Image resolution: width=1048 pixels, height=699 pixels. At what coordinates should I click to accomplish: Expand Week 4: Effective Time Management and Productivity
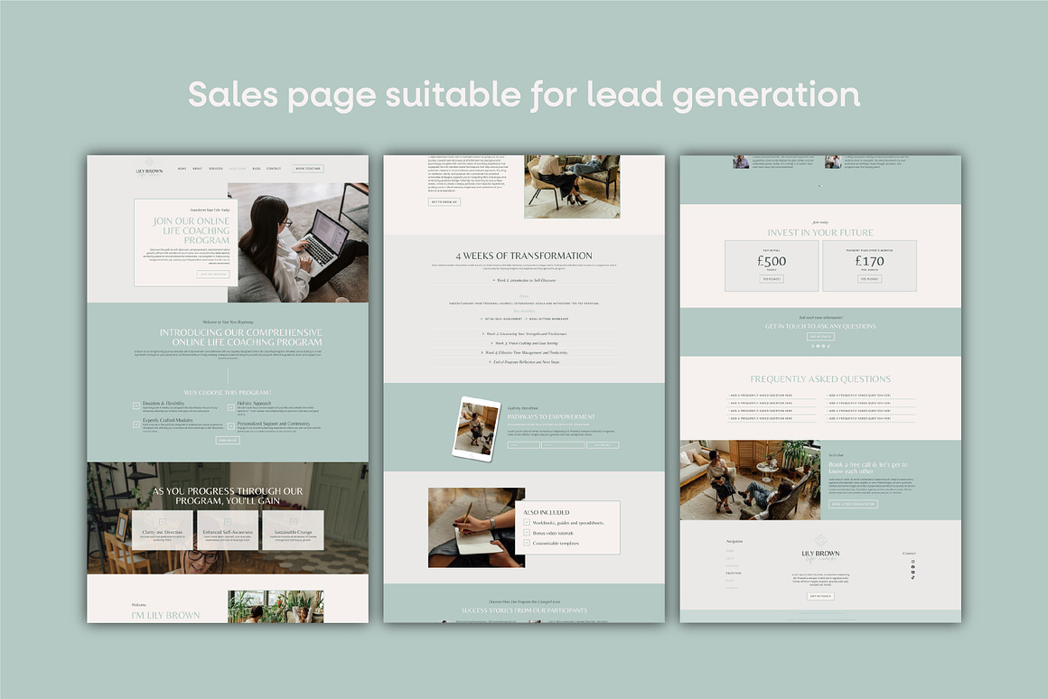point(523,352)
